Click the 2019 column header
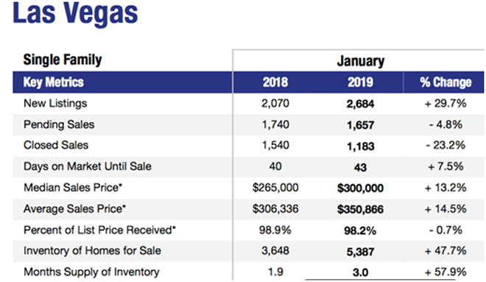The height and width of the screenshot is (282, 486). coord(360,82)
